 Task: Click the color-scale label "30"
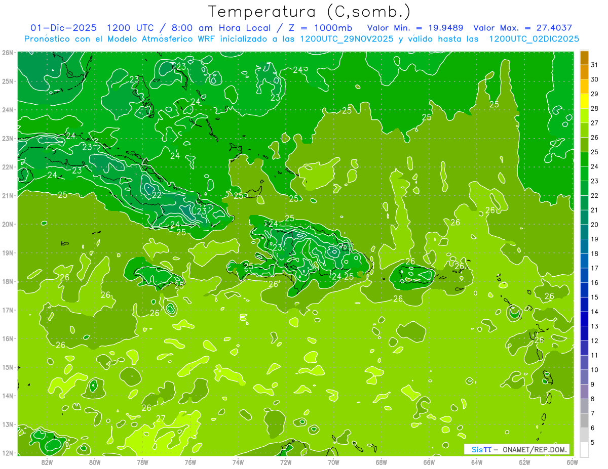595,79
